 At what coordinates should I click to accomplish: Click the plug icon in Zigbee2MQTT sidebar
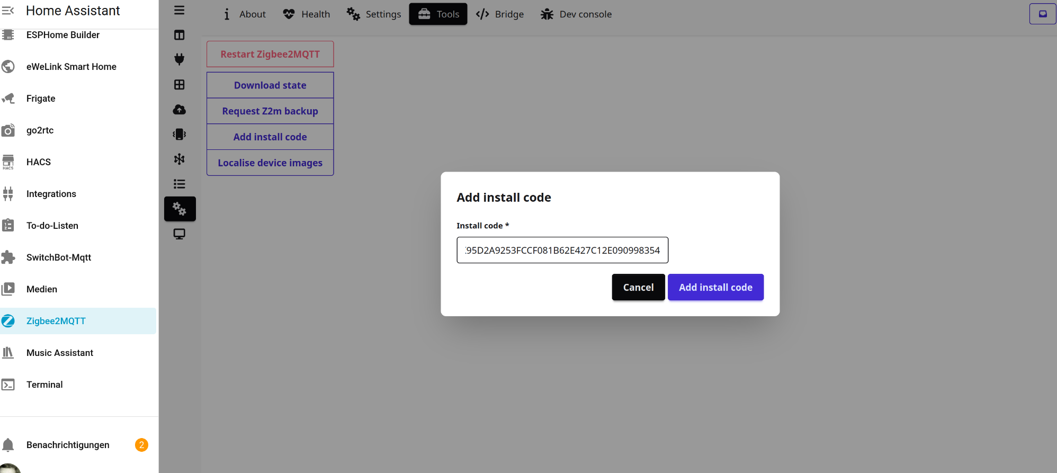point(180,59)
